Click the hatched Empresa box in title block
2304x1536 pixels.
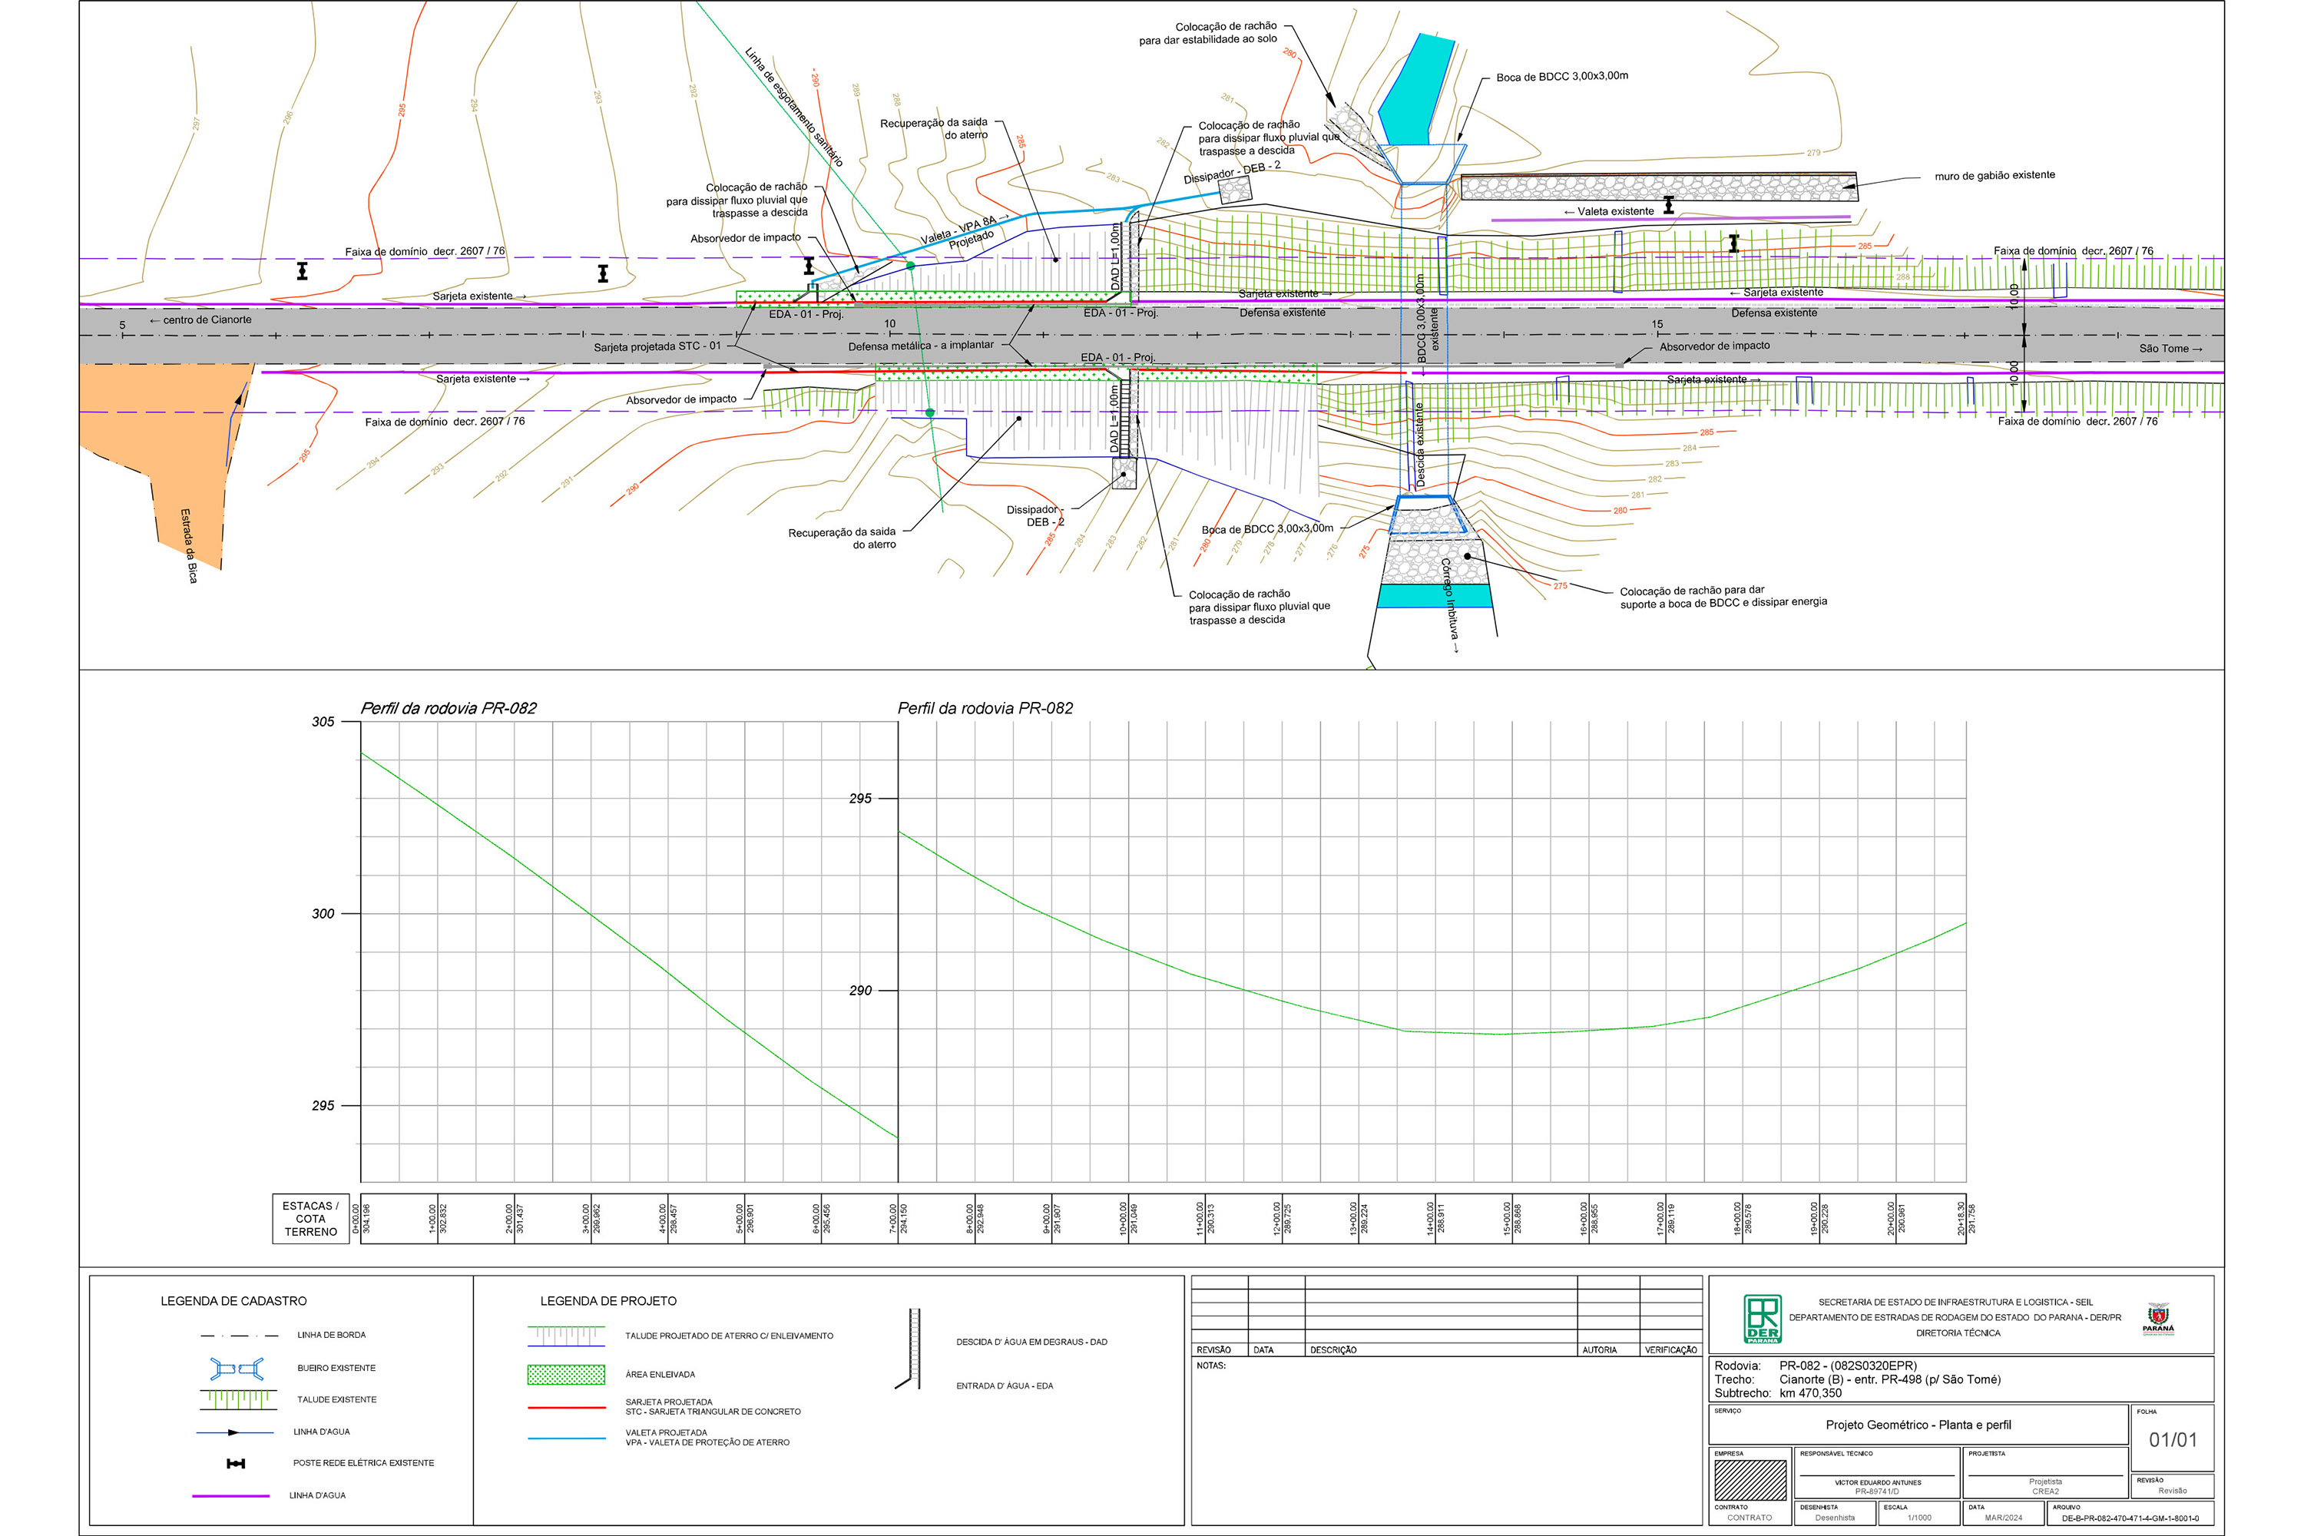pos(1750,1480)
